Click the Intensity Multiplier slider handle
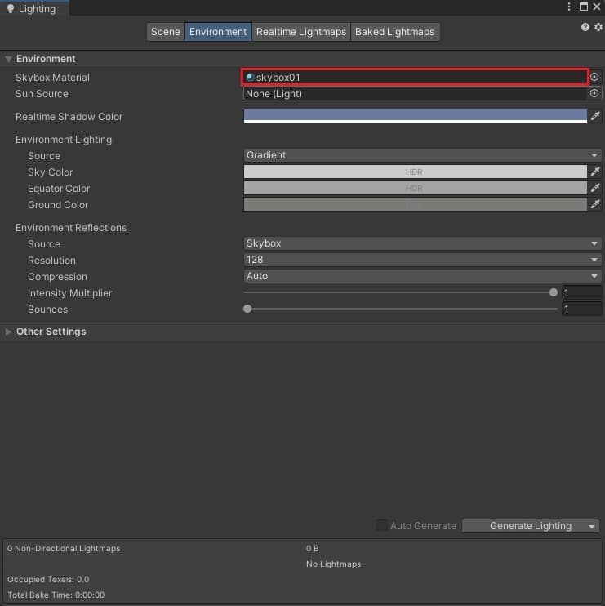The width and height of the screenshot is (605, 606). click(x=554, y=292)
